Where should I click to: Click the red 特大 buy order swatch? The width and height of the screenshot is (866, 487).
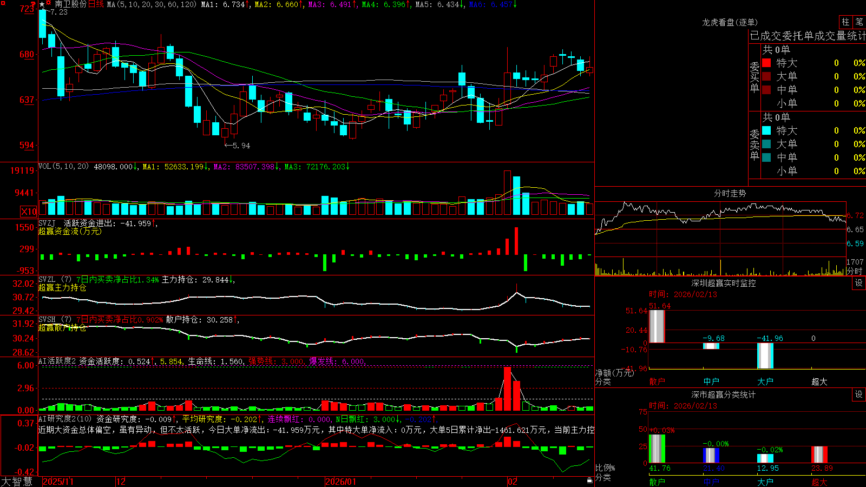tap(766, 63)
